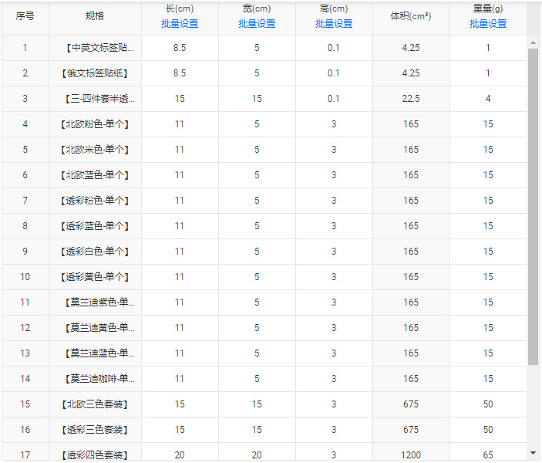
Task: Click length field 11 in row 5
Action: (x=180, y=150)
